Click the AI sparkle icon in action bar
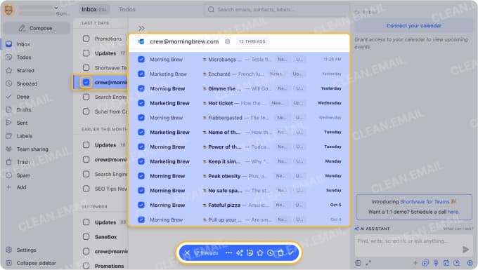This screenshot has width=478, height=270. (239, 253)
